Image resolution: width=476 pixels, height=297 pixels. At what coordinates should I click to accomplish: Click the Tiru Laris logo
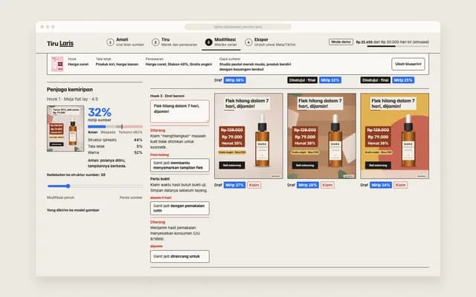[x=60, y=44]
